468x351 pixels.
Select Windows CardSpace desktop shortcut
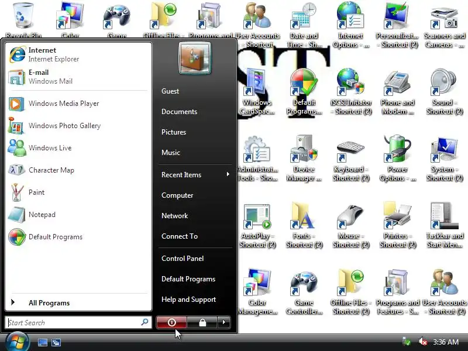257,92
